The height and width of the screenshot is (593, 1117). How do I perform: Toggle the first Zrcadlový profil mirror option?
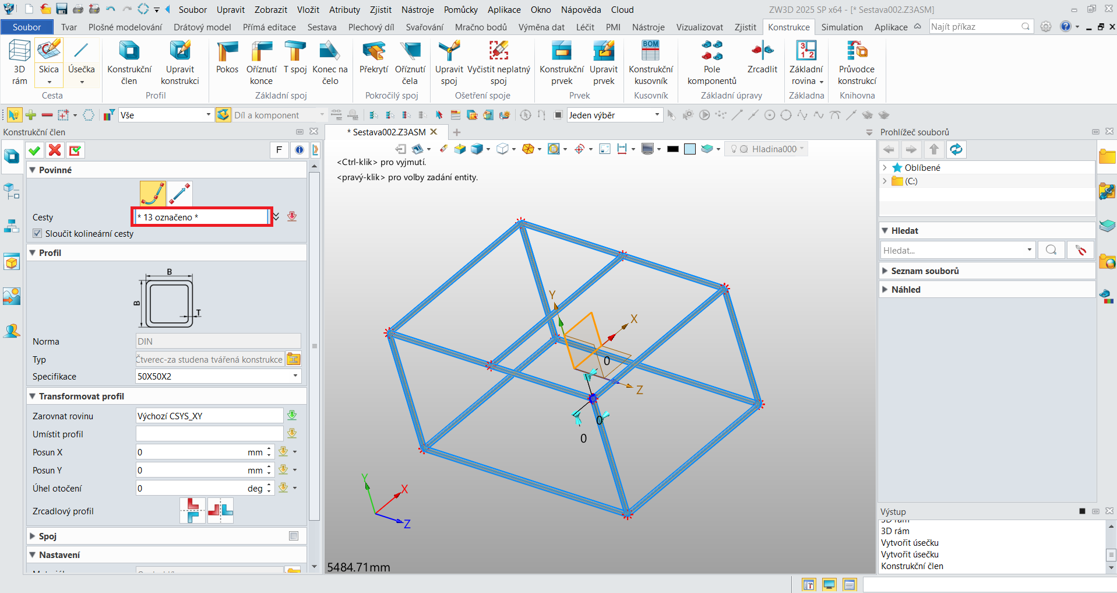(x=193, y=511)
